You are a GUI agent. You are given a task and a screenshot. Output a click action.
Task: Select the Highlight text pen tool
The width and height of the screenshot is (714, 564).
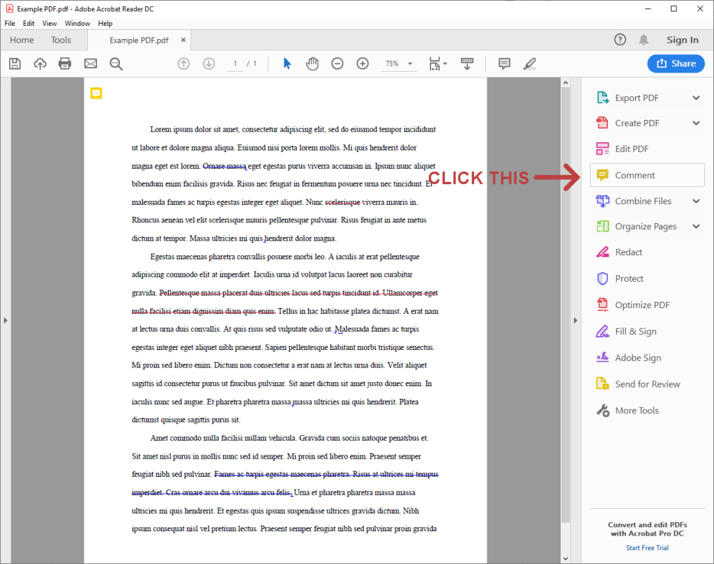point(530,63)
